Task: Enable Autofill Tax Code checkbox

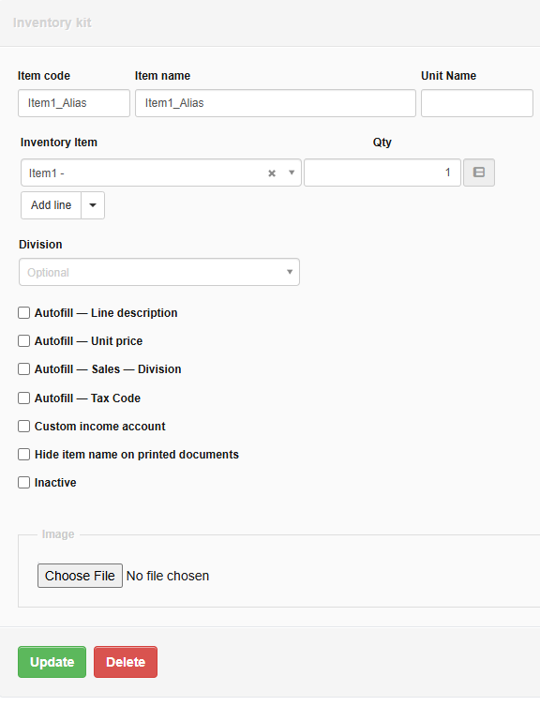Action: 23,398
